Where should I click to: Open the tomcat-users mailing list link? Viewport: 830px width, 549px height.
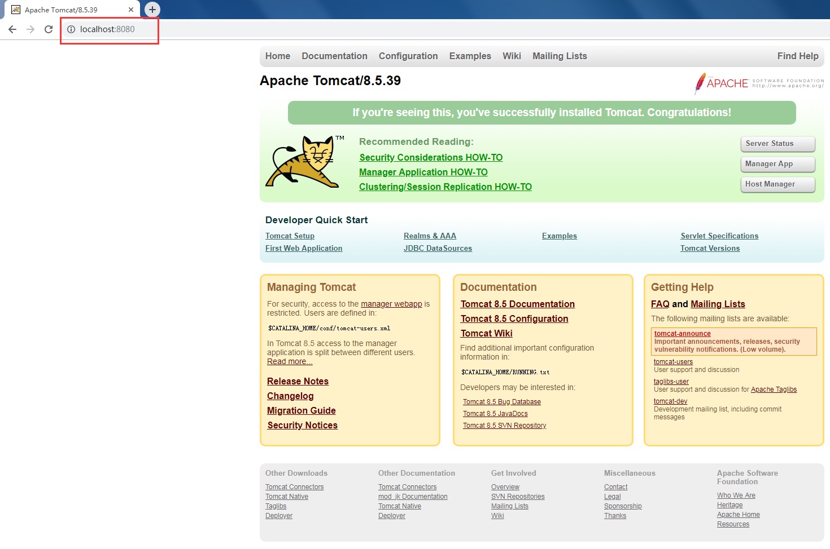673,362
